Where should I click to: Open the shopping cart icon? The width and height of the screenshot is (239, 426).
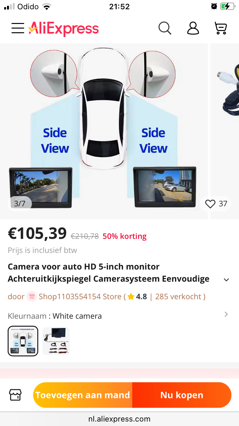click(x=221, y=28)
